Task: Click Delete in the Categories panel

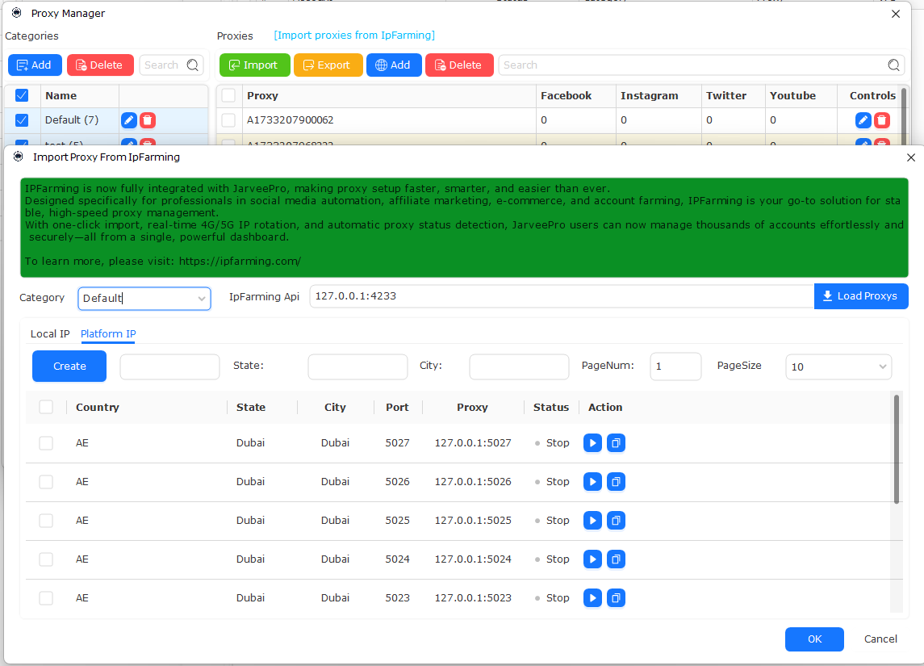Action: pyautogui.click(x=100, y=65)
